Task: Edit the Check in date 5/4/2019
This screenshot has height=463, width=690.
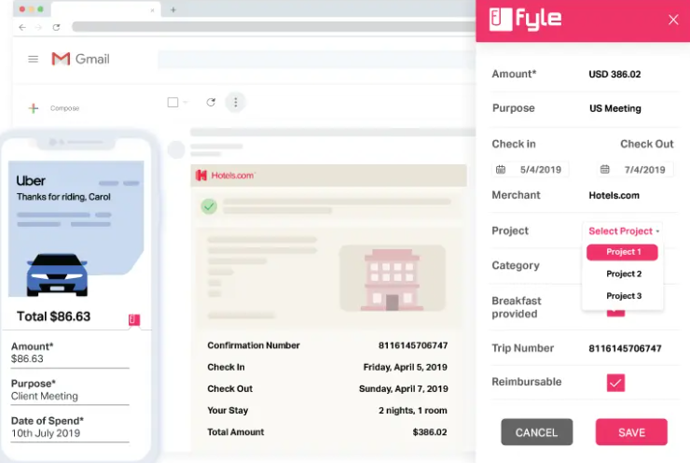Action: pos(541,170)
